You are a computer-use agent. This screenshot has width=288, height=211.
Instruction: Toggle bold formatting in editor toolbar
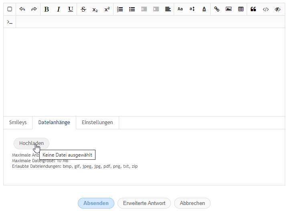47,9
